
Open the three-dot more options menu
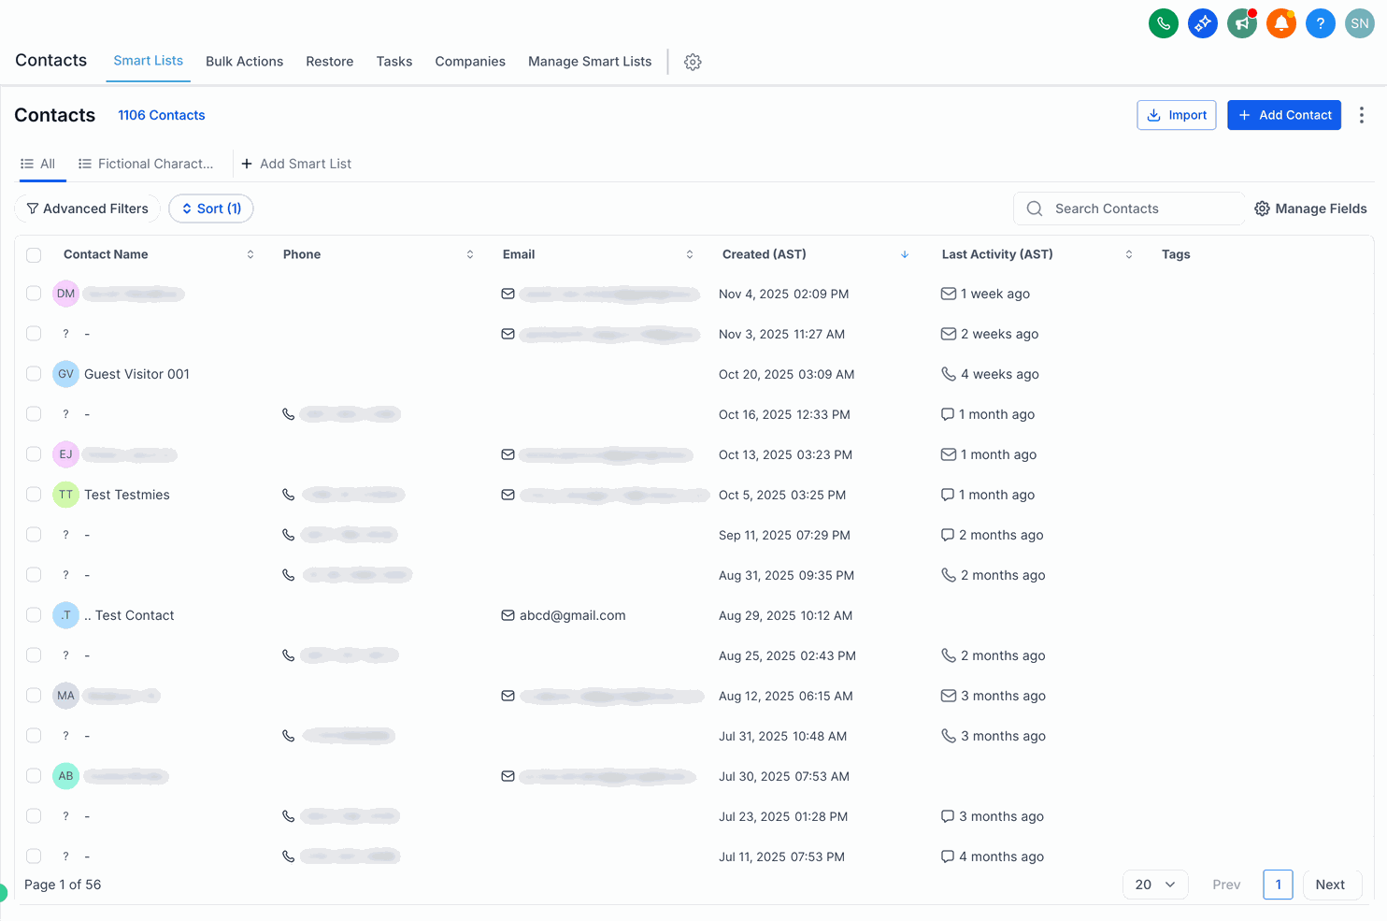(1361, 115)
